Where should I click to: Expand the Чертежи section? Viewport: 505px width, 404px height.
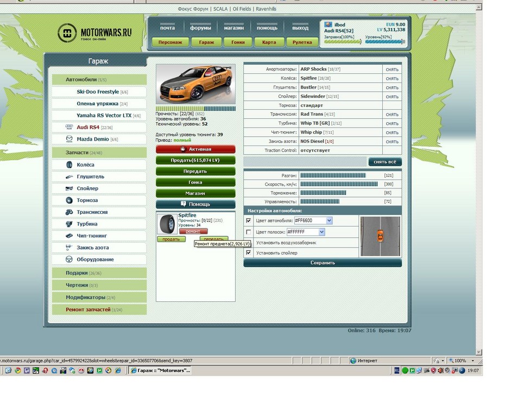click(x=99, y=285)
